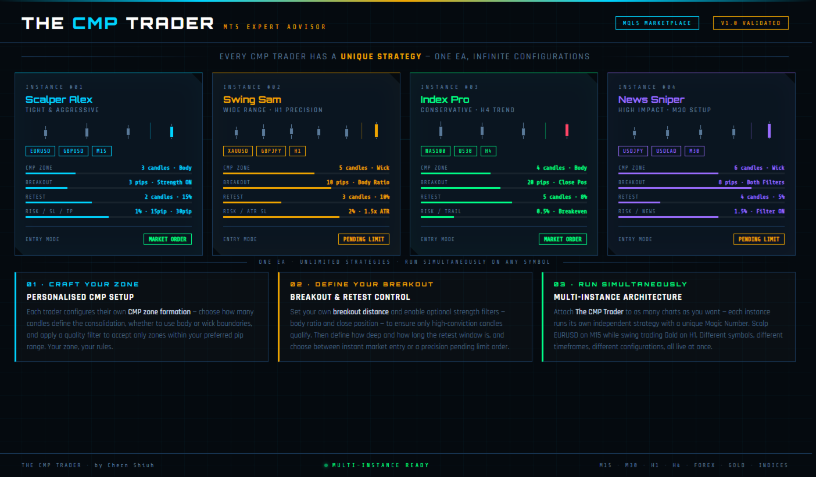Click the red highlighted candle in Index Pro
This screenshot has width=816, height=477.
(567, 131)
